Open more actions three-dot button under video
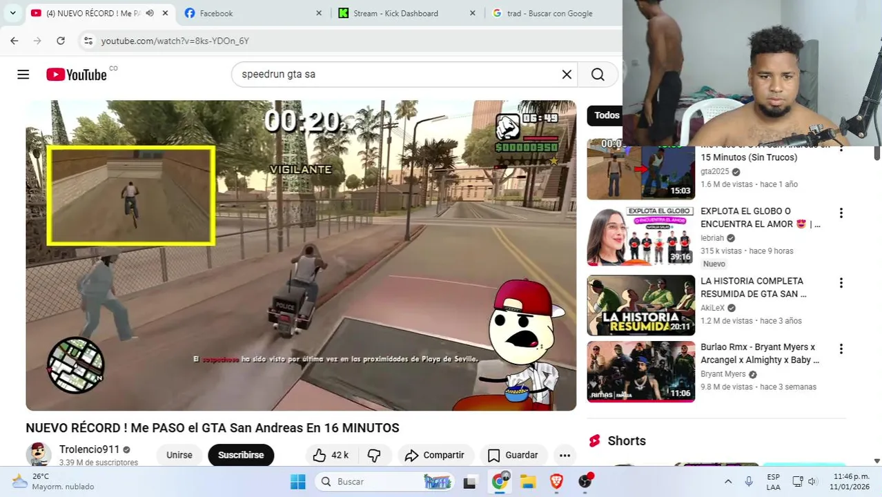882x497 pixels. [x=565, y=455]
